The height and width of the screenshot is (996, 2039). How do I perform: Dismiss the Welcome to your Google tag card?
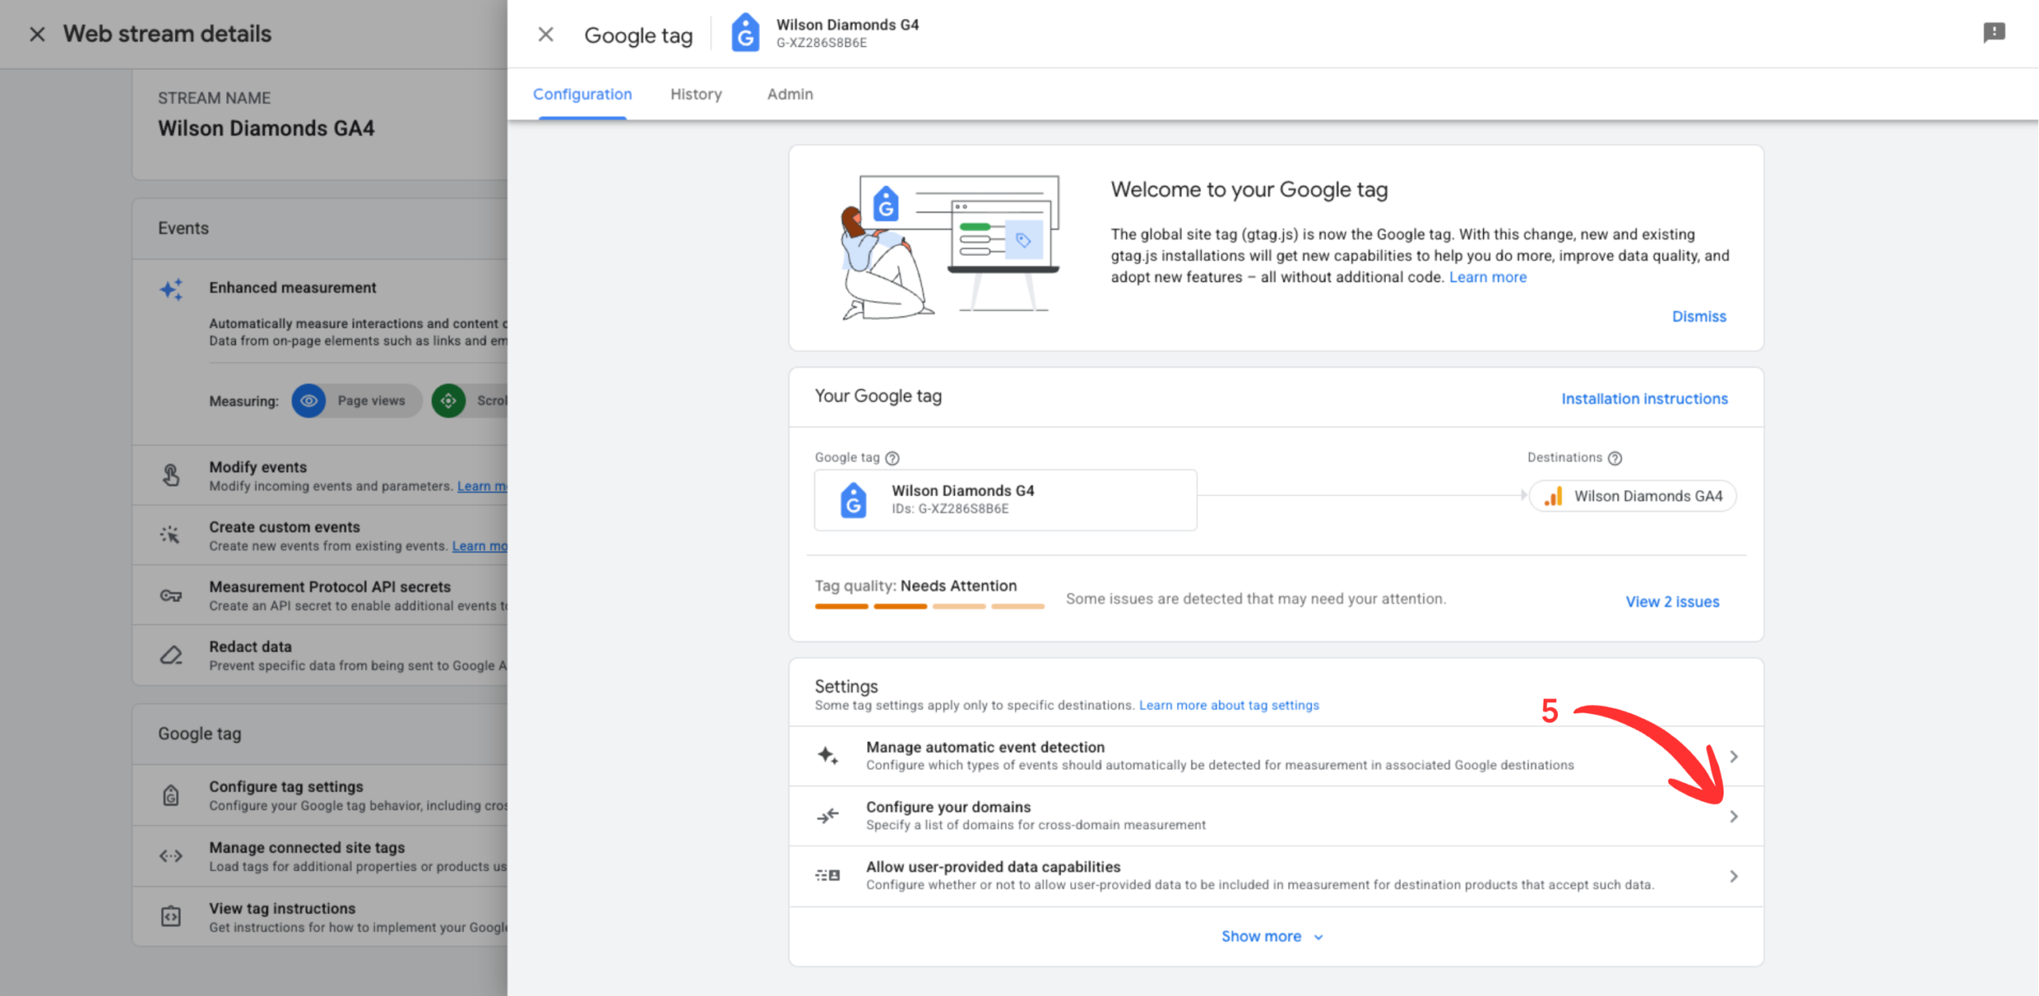click(x=1698, y=316)
